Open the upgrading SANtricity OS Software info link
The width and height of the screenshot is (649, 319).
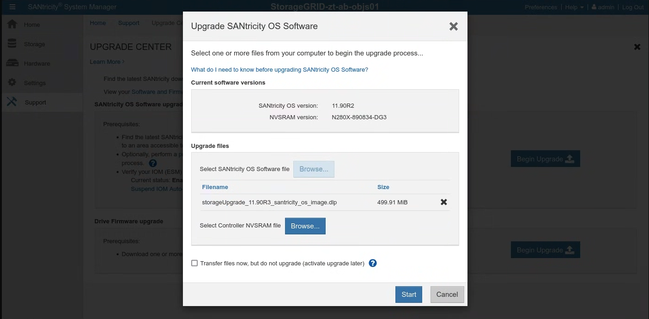pos(279,69)
